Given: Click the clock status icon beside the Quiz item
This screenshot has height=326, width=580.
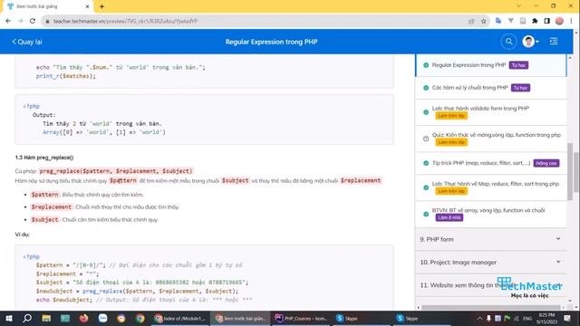Looking at the screenshot, I should [x=426, y=139].
